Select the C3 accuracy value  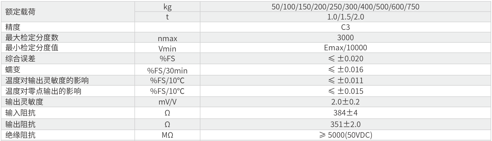tap(345, 27)
